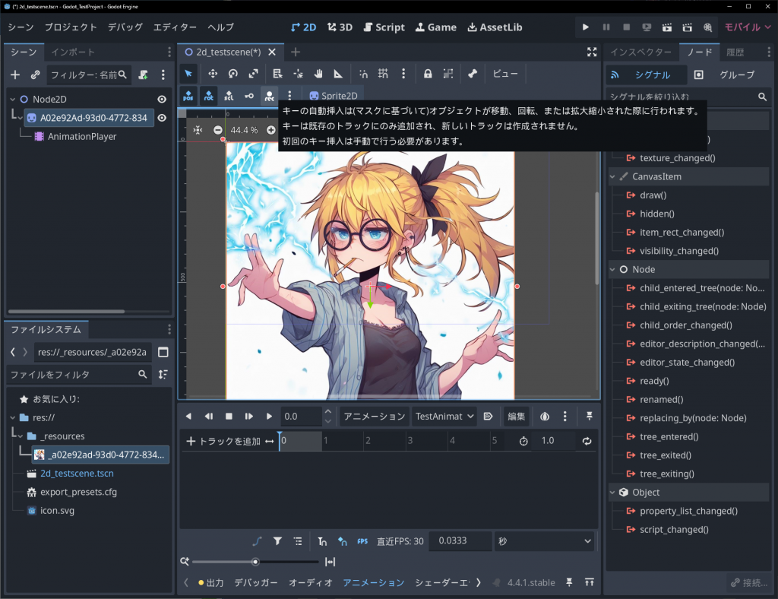778x599 pixels.
Task: Click the 編集 button in animation panel
Action: point(516,417)
